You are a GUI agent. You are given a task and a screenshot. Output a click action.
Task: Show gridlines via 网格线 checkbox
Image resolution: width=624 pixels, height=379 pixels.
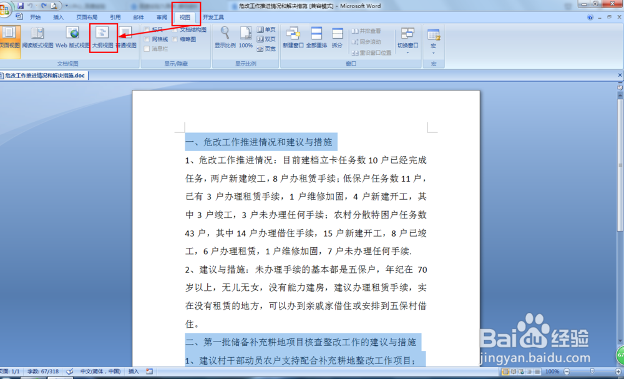coord(148,39)
